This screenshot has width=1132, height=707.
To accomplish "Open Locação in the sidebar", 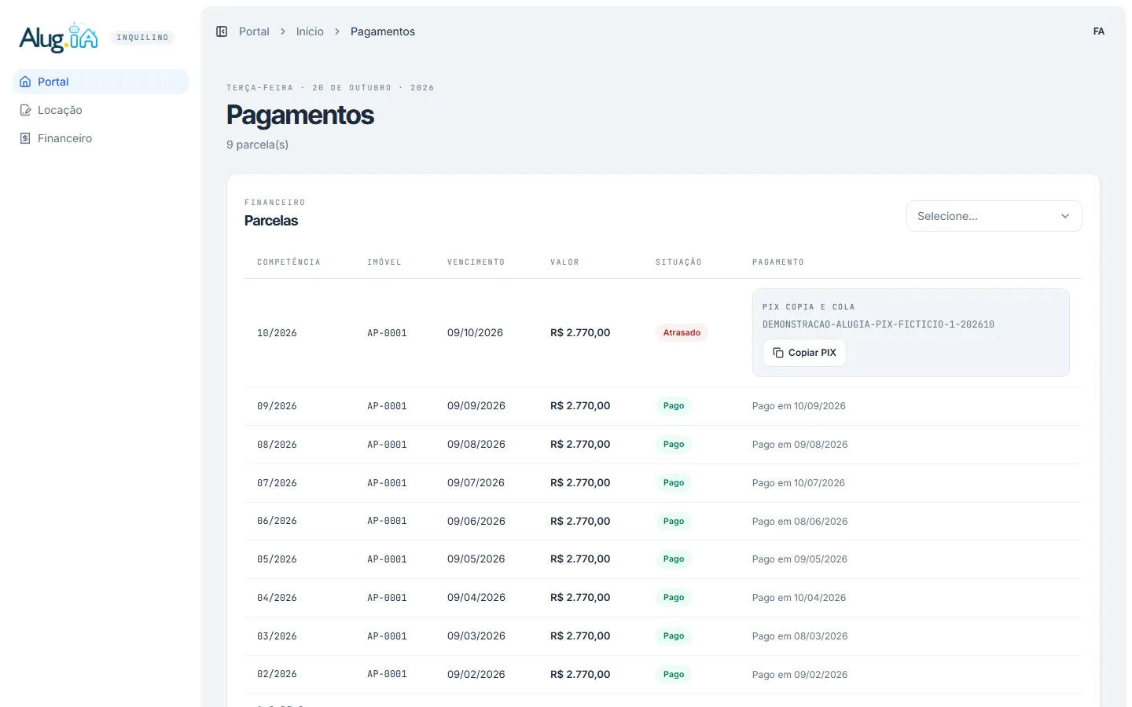I will pos(101,110).
